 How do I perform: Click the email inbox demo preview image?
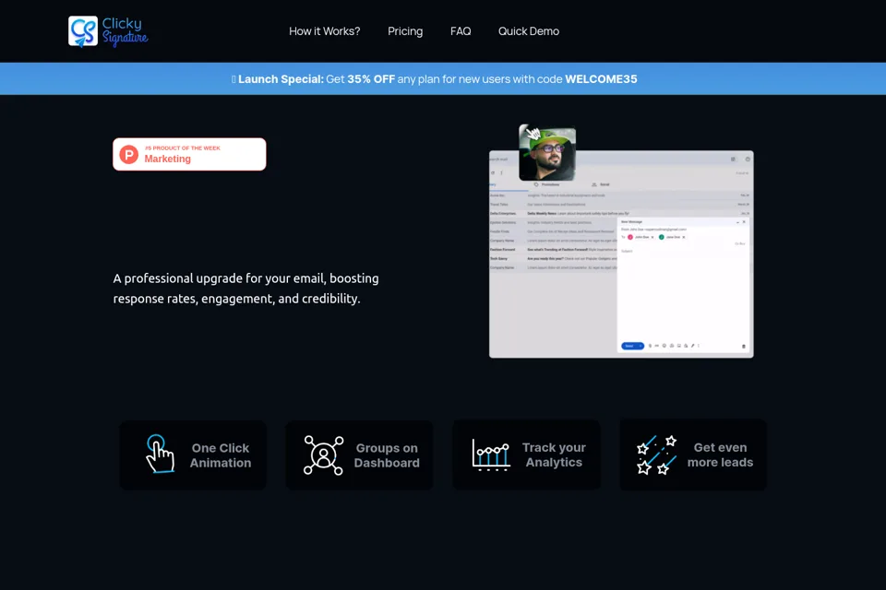[x=621, y=254]
